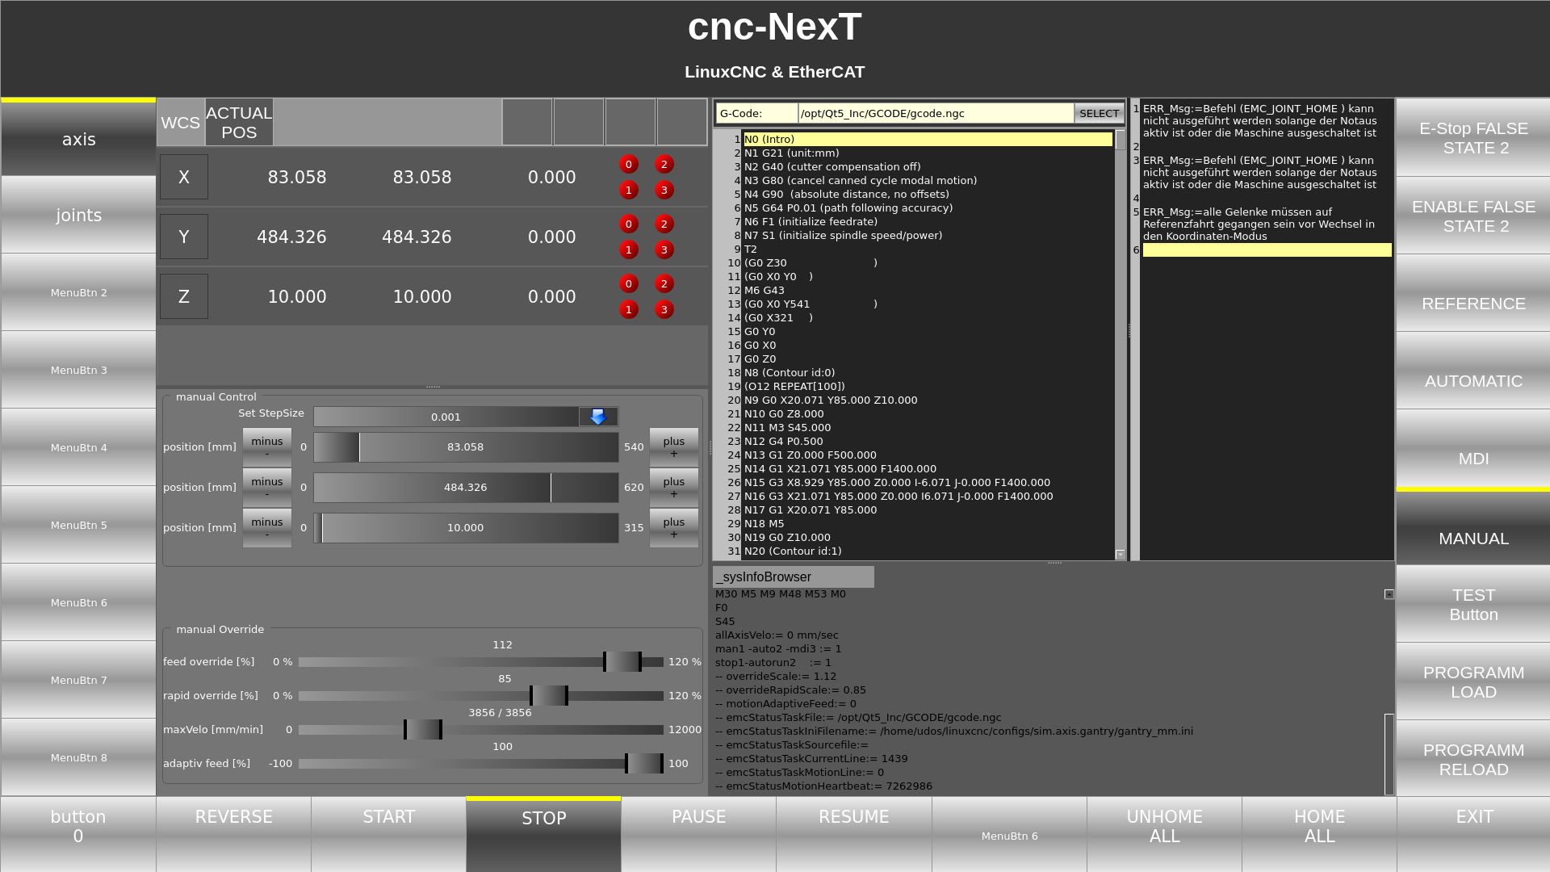Toggle the small checkbox beside sysInfoBrowser output
The height and width of the screenshot is (872, 1550).
(x=1389, y=594)
